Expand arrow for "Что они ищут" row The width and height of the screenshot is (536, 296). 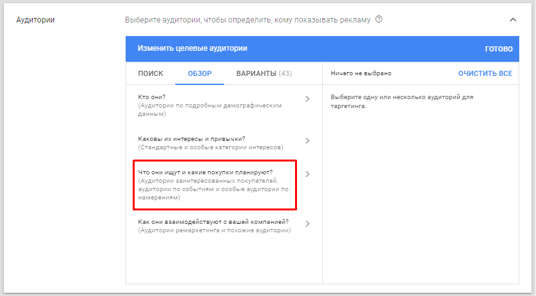pyautogui.click(x=307, y=174)
